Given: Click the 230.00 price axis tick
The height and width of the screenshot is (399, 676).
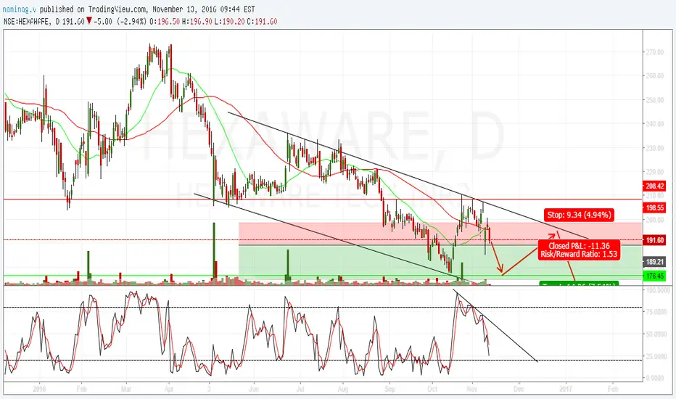Looking at the screenshot, I should pos(654,148).
